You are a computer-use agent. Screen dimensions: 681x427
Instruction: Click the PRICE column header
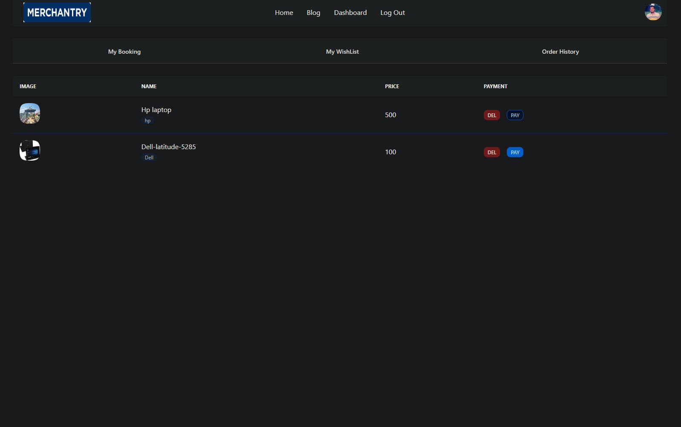392,86
